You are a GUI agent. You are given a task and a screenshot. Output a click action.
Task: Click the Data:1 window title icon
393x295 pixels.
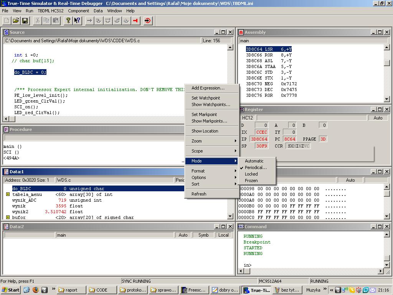pos(6,172)
